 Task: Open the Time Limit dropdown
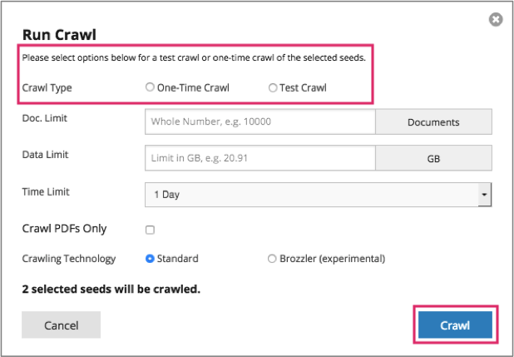tap(319, 194)
